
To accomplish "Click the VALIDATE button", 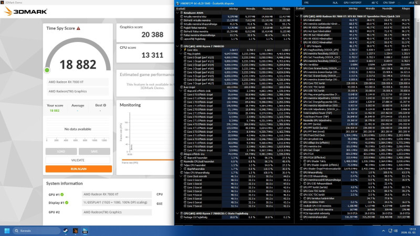I will 78,160.
